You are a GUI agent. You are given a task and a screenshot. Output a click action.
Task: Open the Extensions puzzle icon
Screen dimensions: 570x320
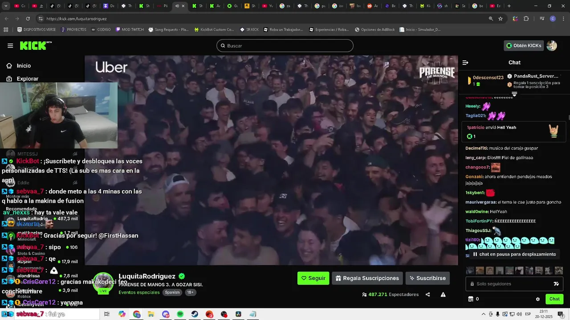(526, 19)
